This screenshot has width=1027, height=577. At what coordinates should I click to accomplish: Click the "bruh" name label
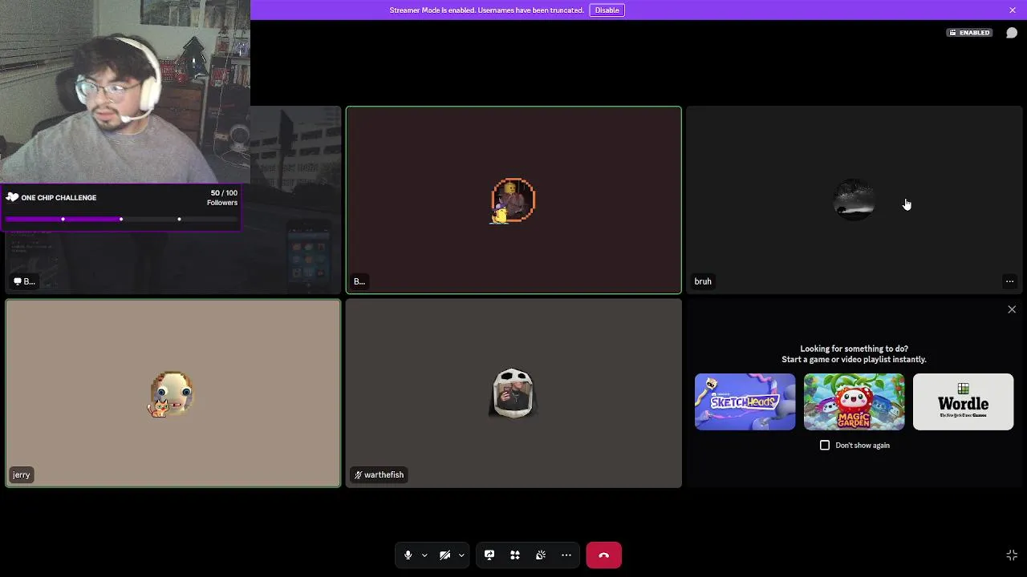[703, 281]
